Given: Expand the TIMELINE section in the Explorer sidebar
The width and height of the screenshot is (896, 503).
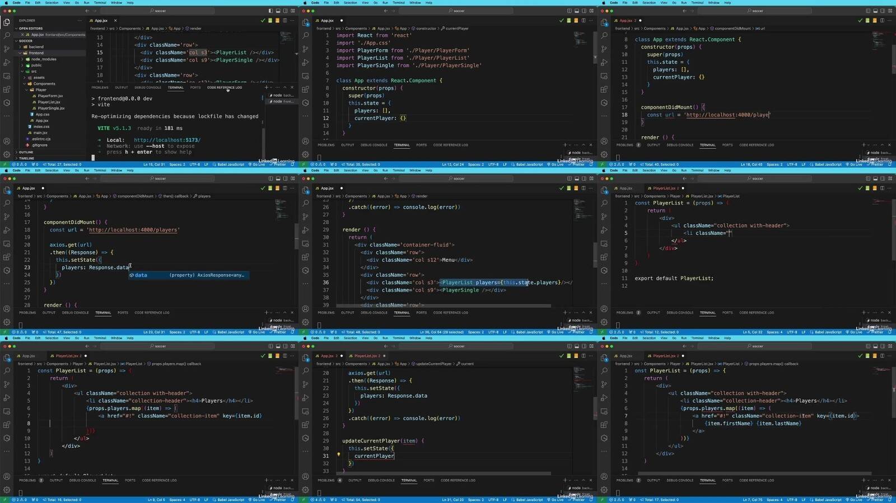Looking at the screenshot, I should pos(26,158).
